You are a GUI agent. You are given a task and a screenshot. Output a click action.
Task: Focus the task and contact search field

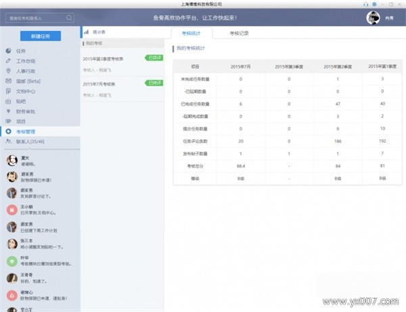[x=40, y=18]
